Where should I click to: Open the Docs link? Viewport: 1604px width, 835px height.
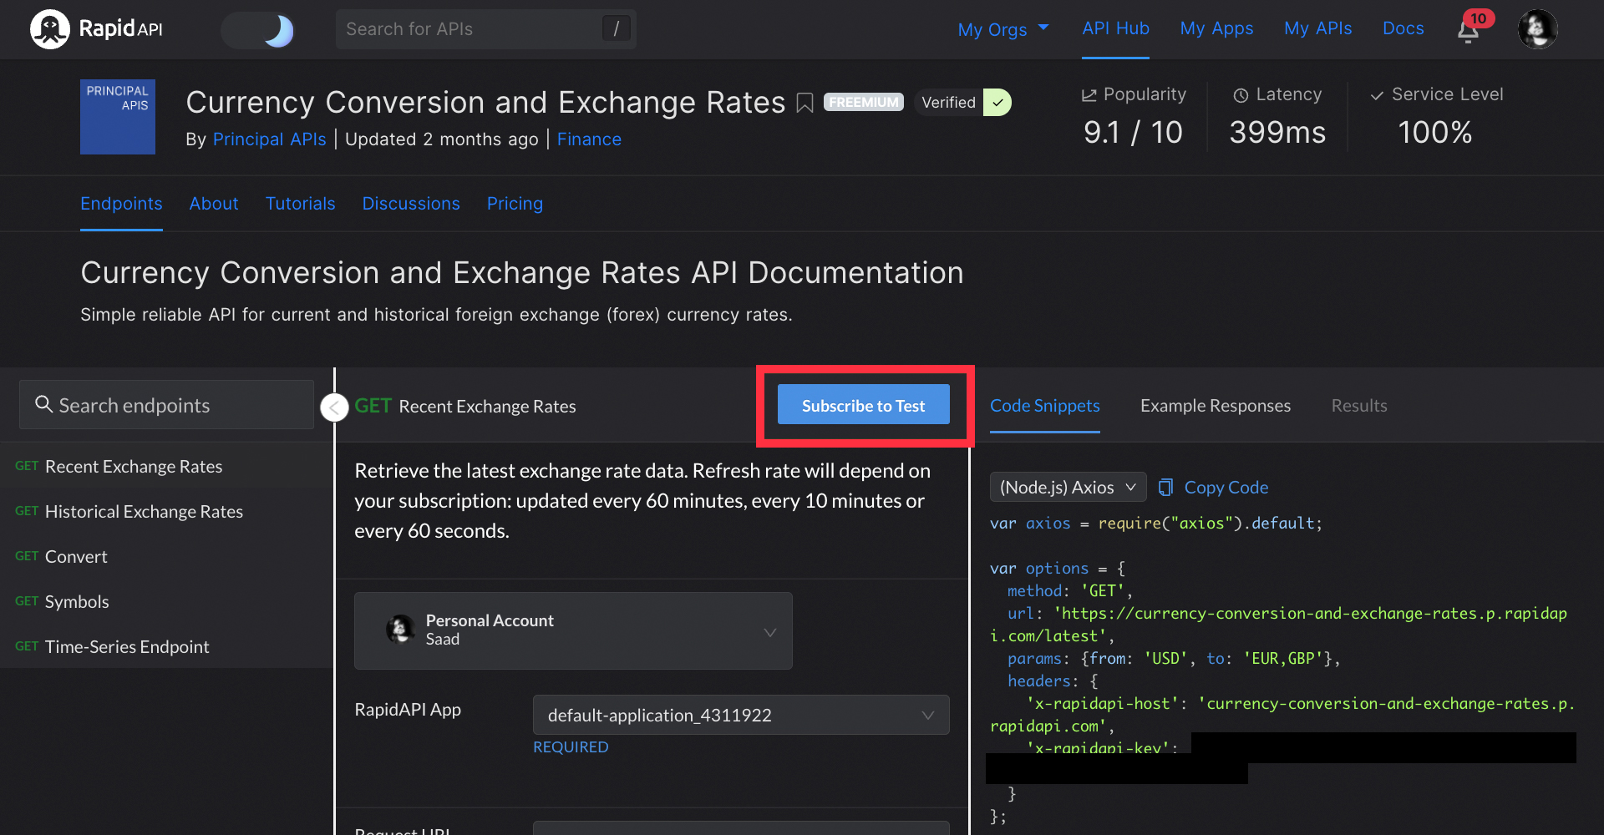click(x=1403, y=28)
